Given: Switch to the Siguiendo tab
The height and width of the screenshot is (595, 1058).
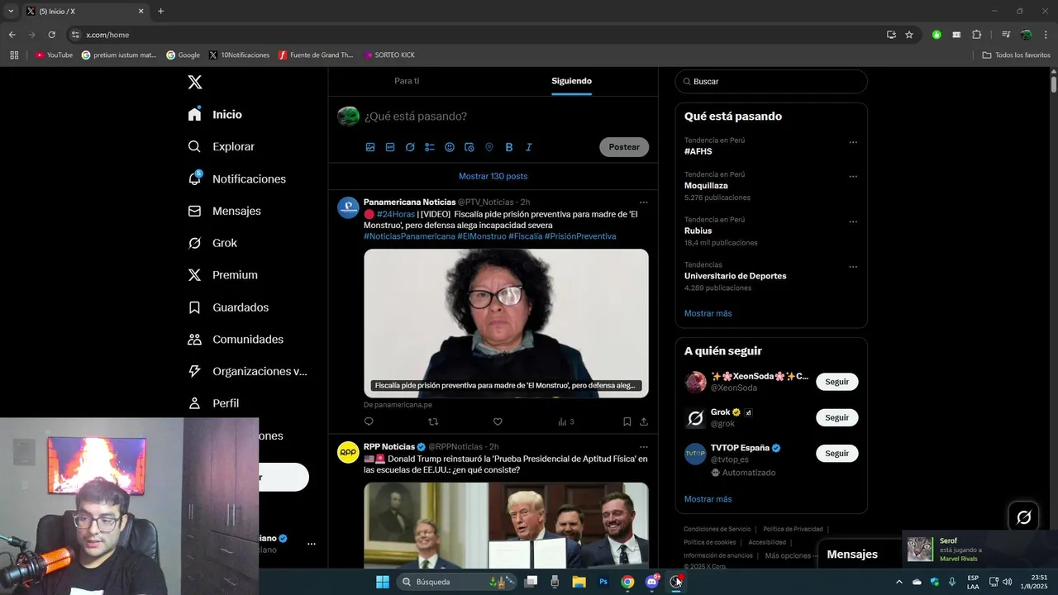Looking at the screenshot, I should pos(571,81).
